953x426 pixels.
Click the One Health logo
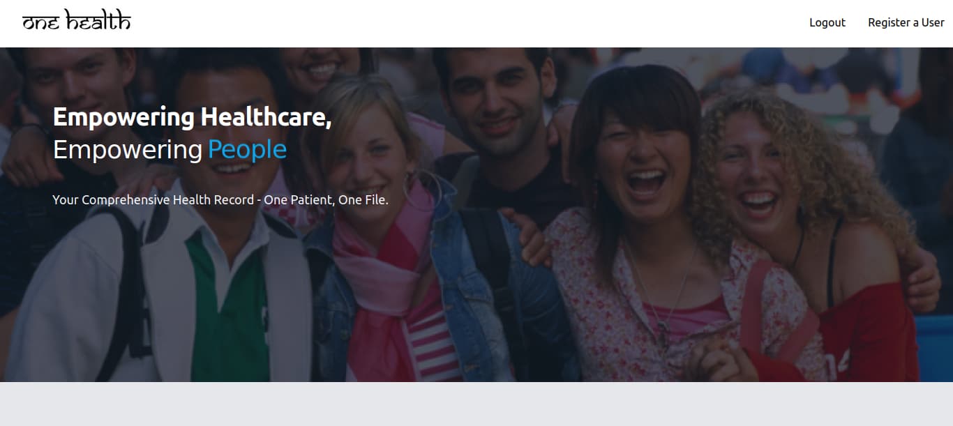click(x=77, y=21)
